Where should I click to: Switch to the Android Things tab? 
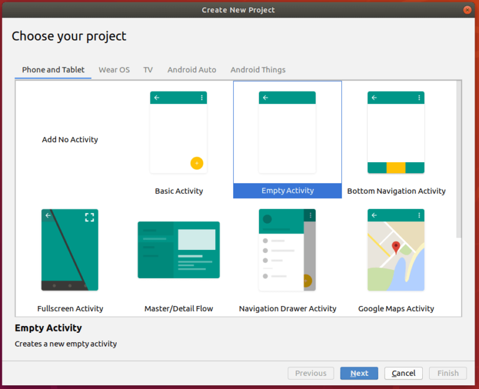[258, 70]
